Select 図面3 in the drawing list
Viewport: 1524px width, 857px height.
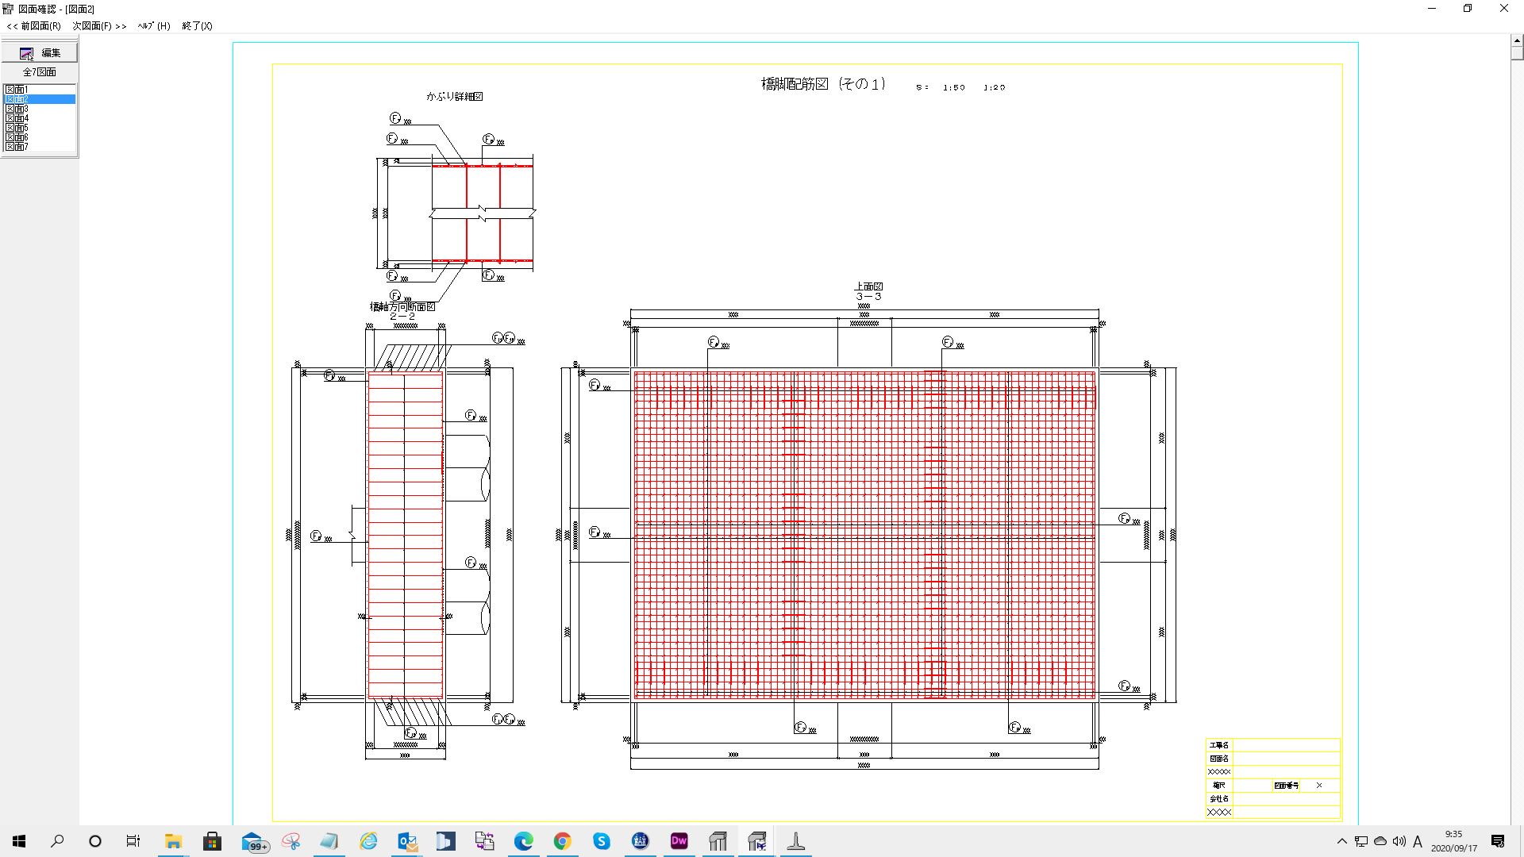tap(17, 109)
